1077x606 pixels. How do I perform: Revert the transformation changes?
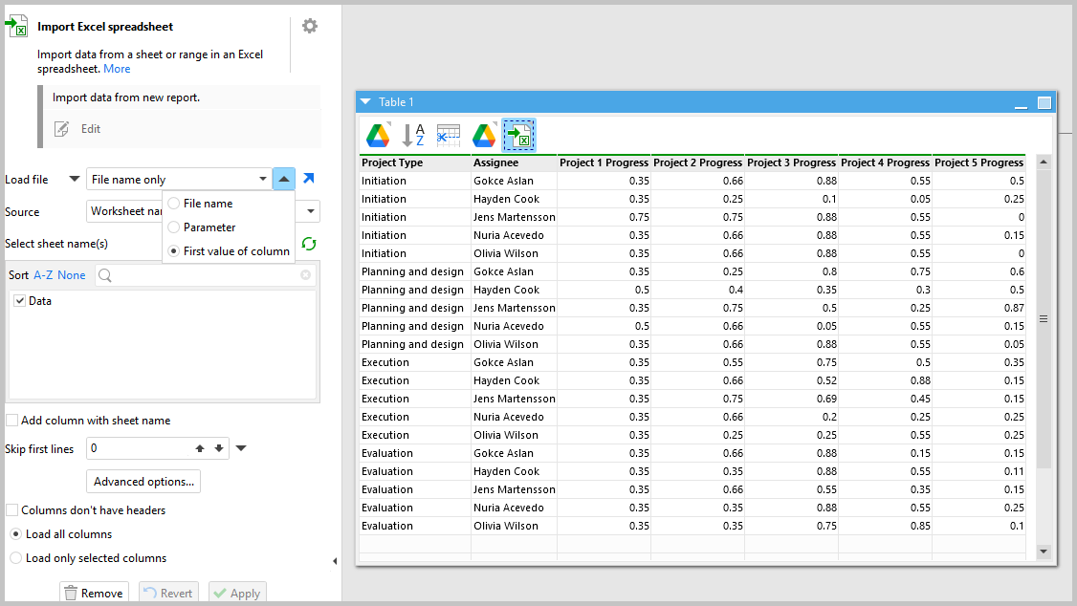coord(168,593)
